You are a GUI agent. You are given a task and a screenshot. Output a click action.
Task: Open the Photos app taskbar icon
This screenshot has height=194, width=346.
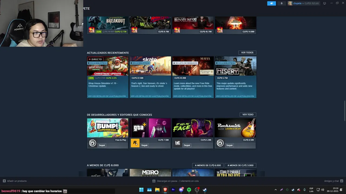(149, 190)
